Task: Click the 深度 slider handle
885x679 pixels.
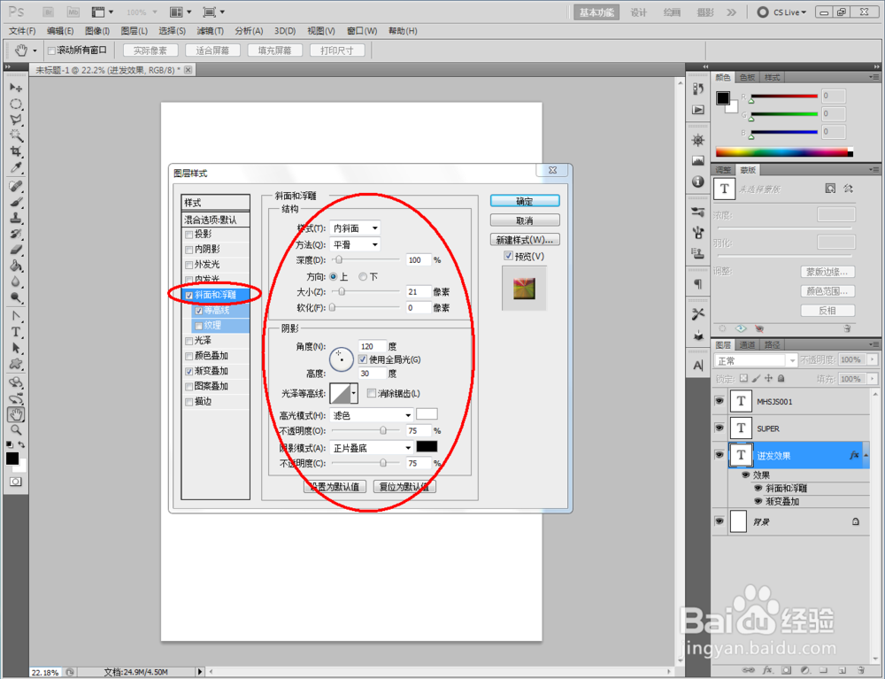Action: pos(339,259)
